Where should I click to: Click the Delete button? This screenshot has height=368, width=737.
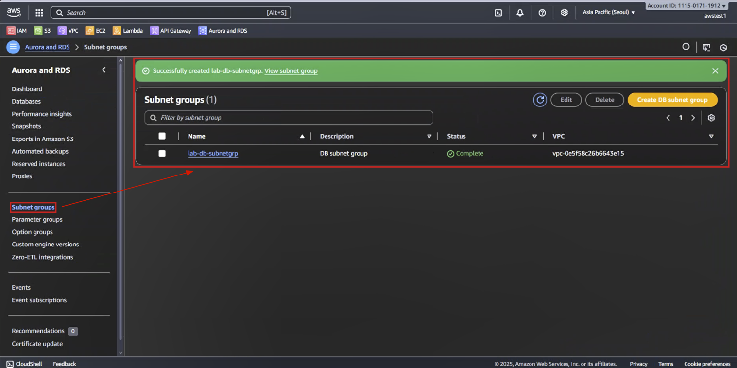tap(605, 100)
